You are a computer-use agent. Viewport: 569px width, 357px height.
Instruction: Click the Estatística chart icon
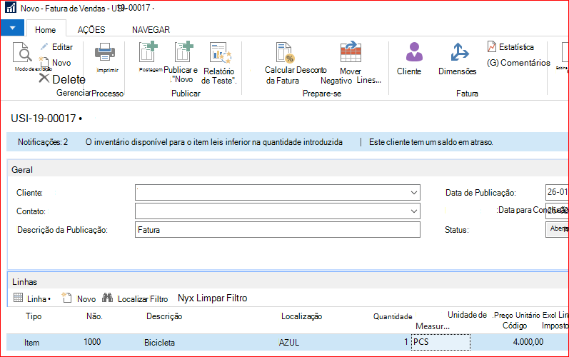coord(492,46)
